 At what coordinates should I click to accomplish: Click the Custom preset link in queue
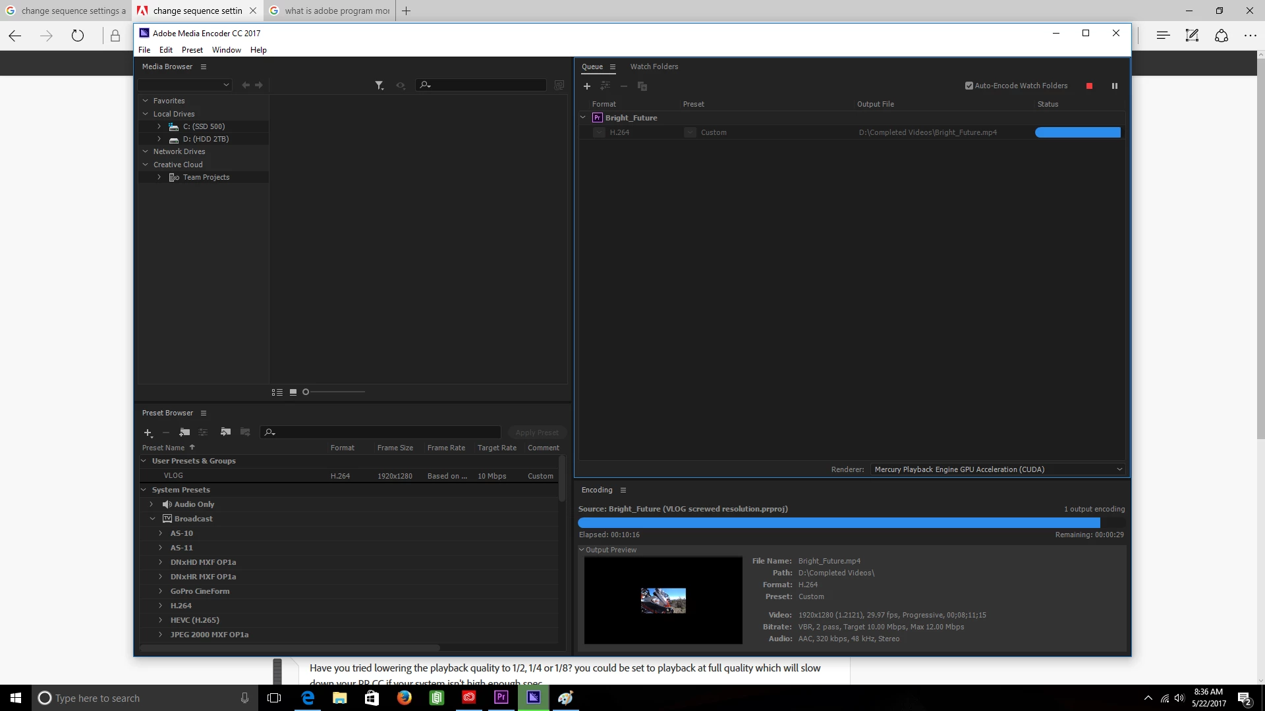[x=714, y=132]
